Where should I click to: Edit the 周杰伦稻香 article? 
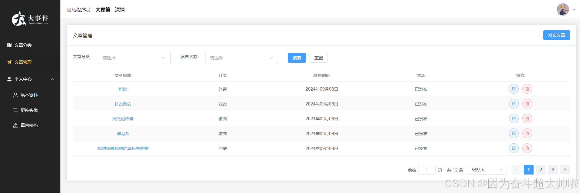(514, 118)
